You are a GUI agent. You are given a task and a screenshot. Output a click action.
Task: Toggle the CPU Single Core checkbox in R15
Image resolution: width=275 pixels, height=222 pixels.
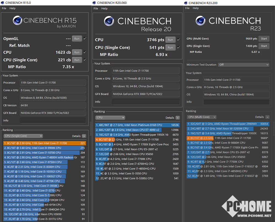[x=85, y=60]
